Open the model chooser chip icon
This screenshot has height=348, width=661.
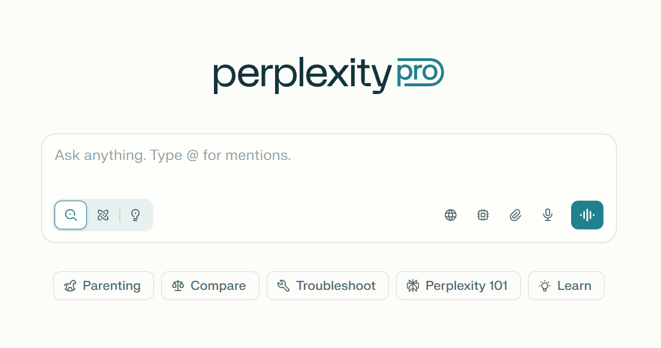point(483,215)
